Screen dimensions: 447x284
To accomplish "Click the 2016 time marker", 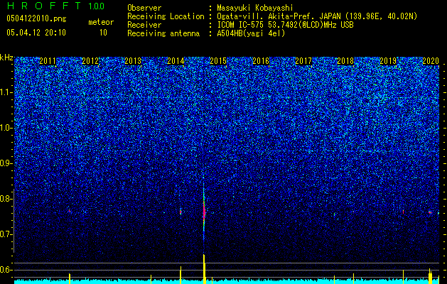I will coord(261,60).
